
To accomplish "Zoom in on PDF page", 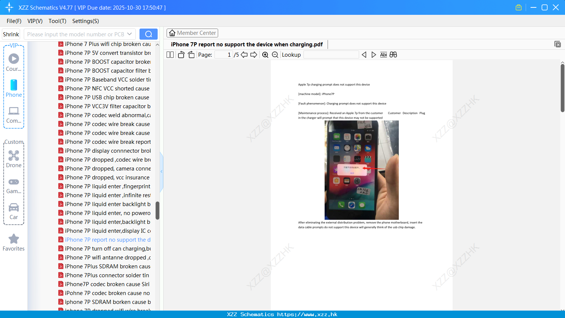I will point(265,55).
